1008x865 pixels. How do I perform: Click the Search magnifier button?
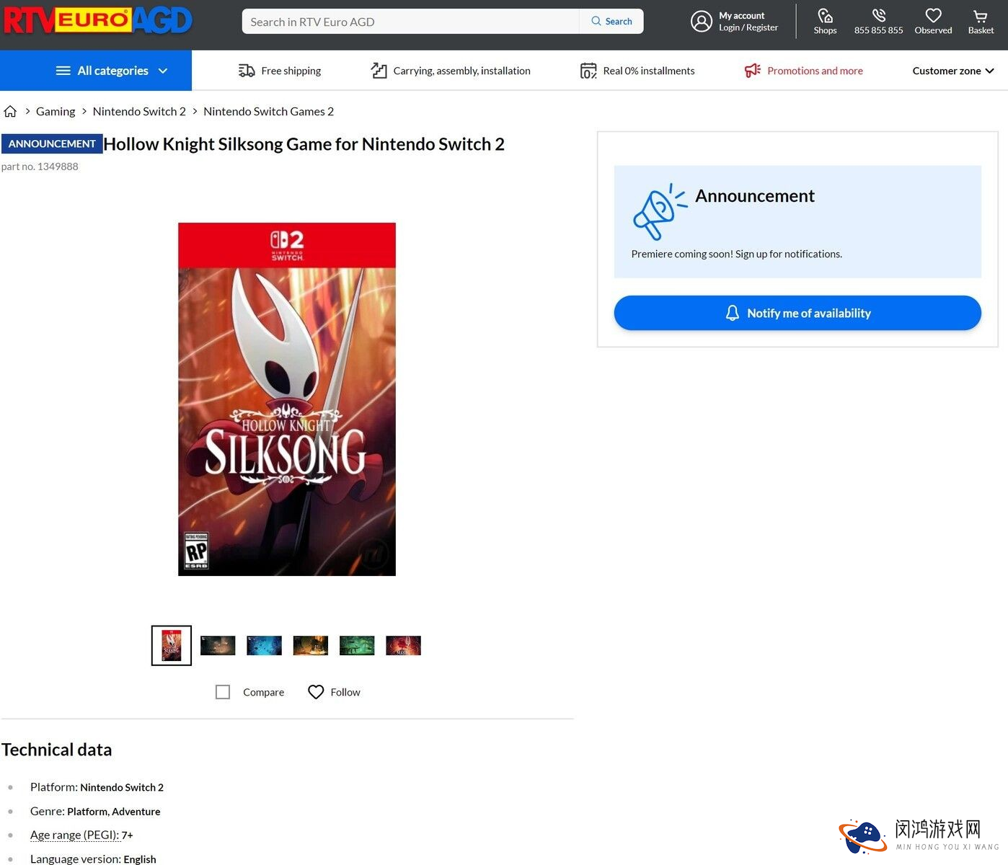pos(611,22)
